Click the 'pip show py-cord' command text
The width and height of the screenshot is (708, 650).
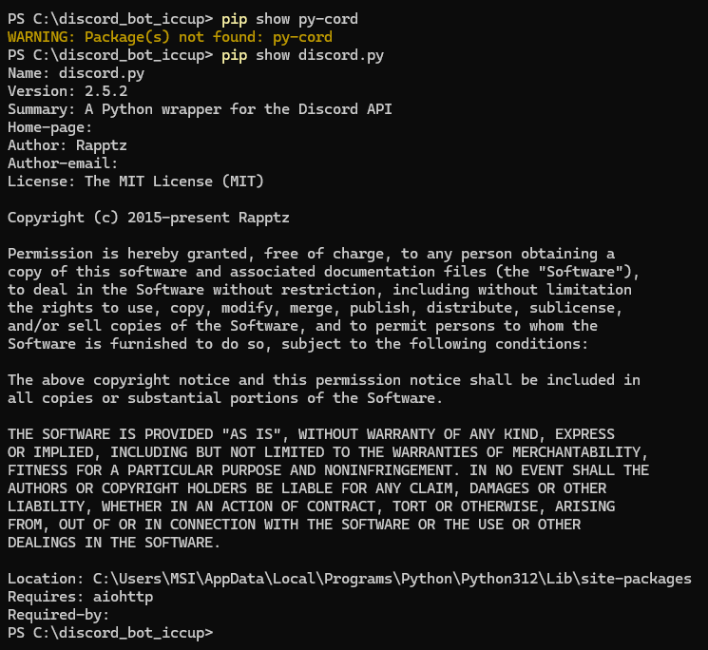(x=290, y=19)
